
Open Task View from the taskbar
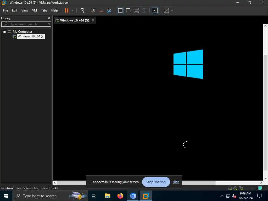point(94,196)
